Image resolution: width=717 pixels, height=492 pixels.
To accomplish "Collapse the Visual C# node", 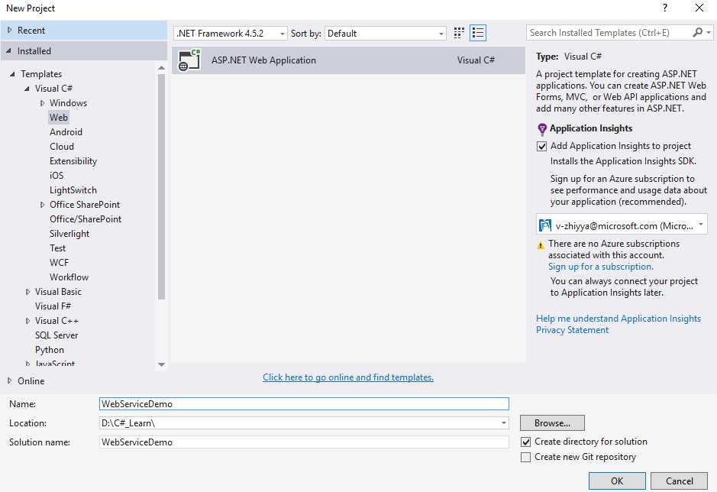I will click(x=27, y=89).
